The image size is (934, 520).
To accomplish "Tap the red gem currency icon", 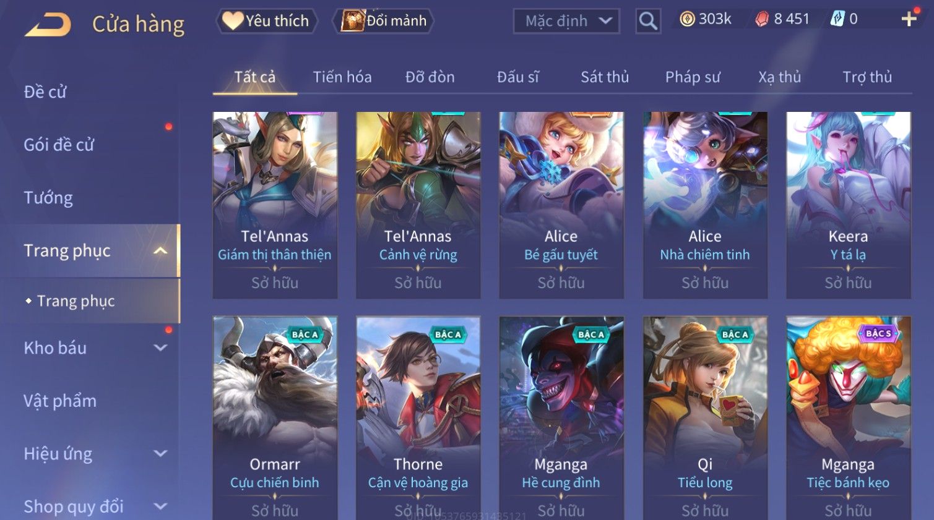I will tap(762, 19).
